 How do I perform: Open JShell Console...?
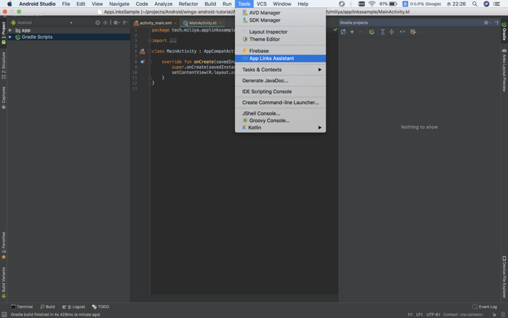(280, 114)
